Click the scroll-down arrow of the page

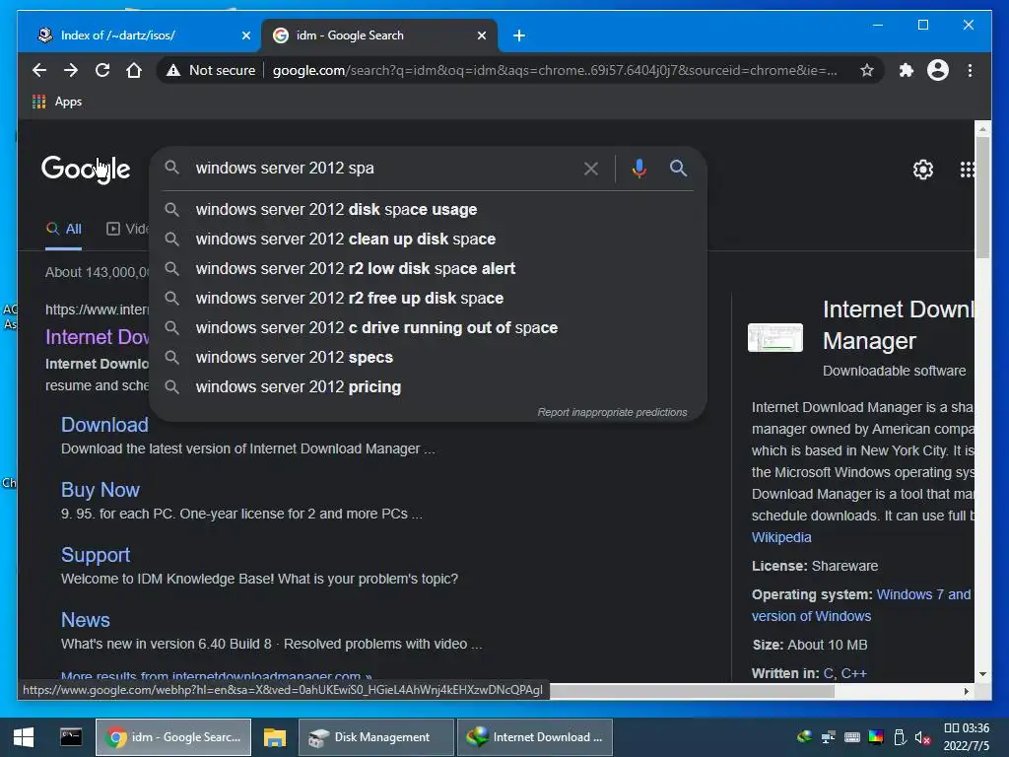pos(982,674)
